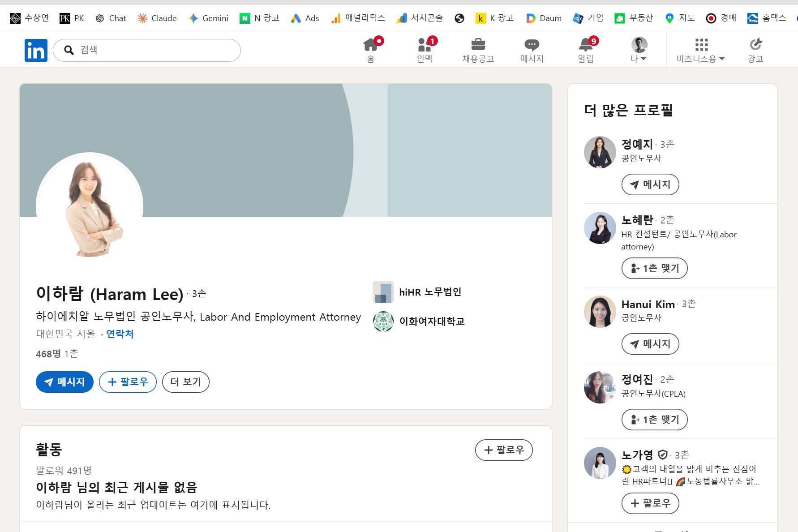Open the 채용공고 jobs page

(478, 50)
